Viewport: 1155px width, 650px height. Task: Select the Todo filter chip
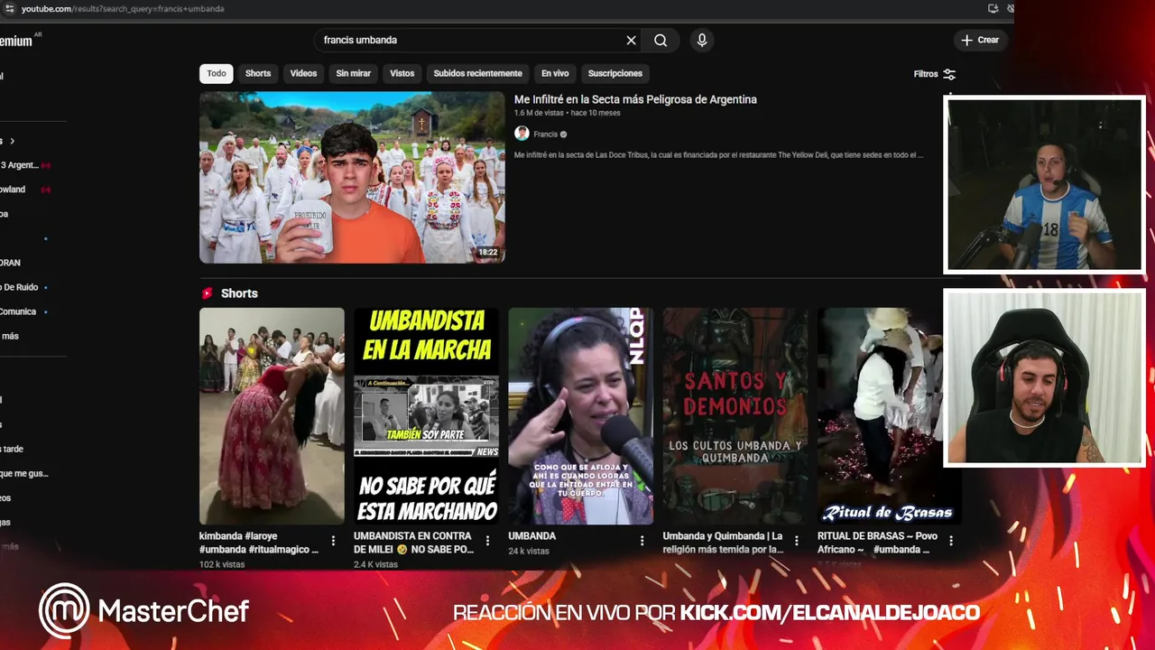pos(217,73)
